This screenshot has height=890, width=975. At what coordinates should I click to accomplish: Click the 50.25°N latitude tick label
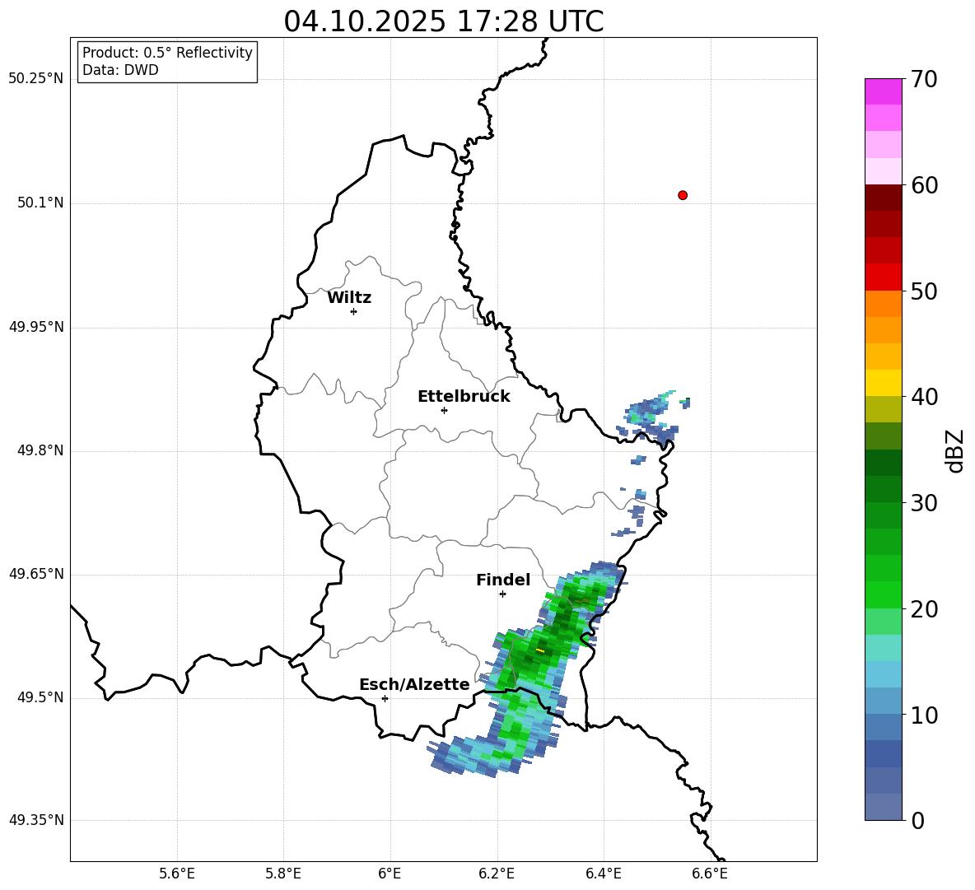pos(36,79)
